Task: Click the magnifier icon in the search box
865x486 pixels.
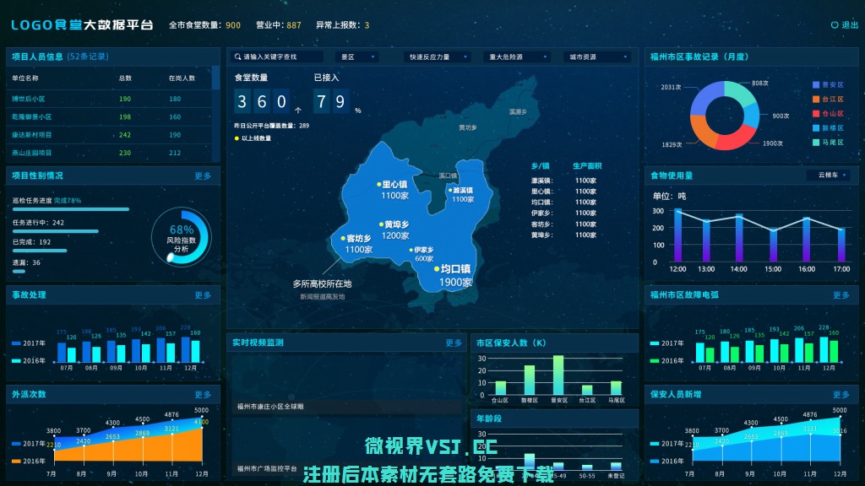Action: (237, 57)
